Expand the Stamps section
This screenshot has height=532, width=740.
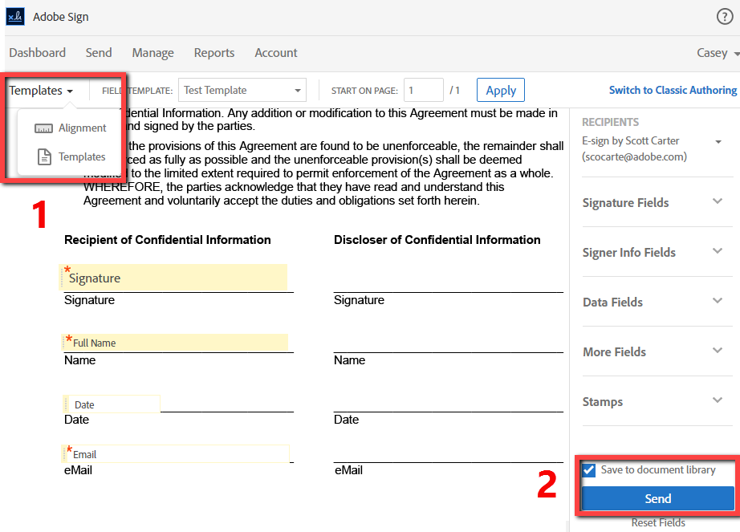pos(718,401)
